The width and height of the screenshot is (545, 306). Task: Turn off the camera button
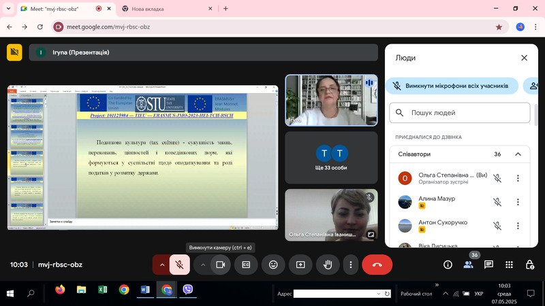[220, 265]
